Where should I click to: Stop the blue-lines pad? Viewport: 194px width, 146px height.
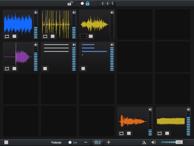83,69
